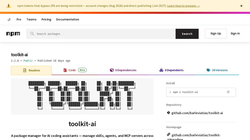Click the git repository diamond icon
This screenshot has width=250, height=140.
(x=168, y=113)
